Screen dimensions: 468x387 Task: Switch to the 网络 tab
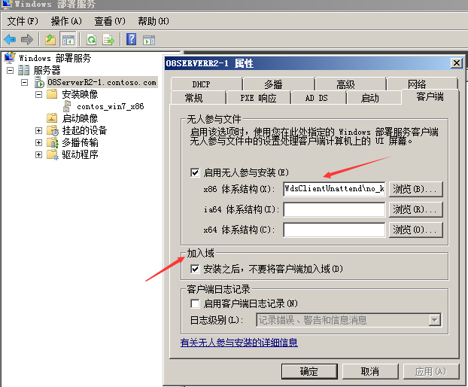point(422,84)
